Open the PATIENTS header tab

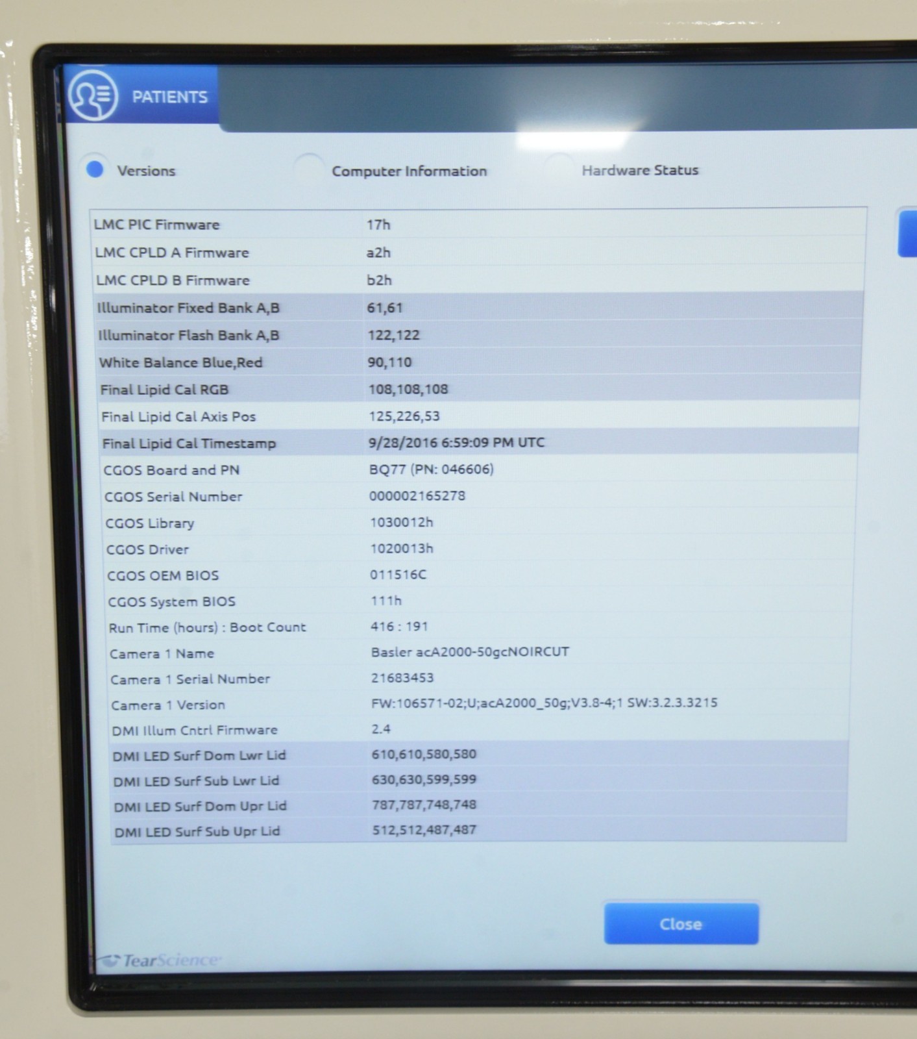click(169, 97)
